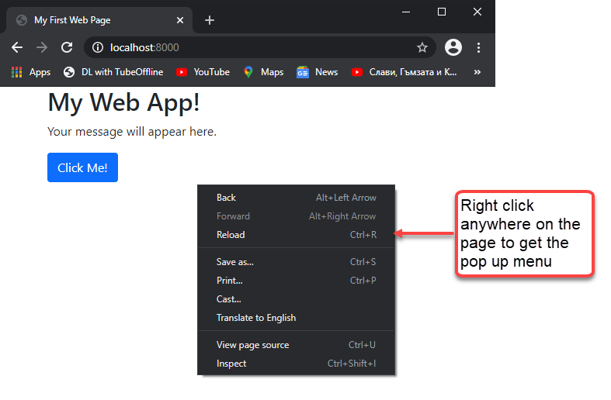Select Save as... from context menu
This screenshot has width=611, height=400.
coord(234,262)
